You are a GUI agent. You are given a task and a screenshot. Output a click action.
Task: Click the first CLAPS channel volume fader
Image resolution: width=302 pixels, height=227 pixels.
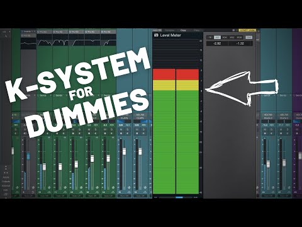(x=124, y=151)
